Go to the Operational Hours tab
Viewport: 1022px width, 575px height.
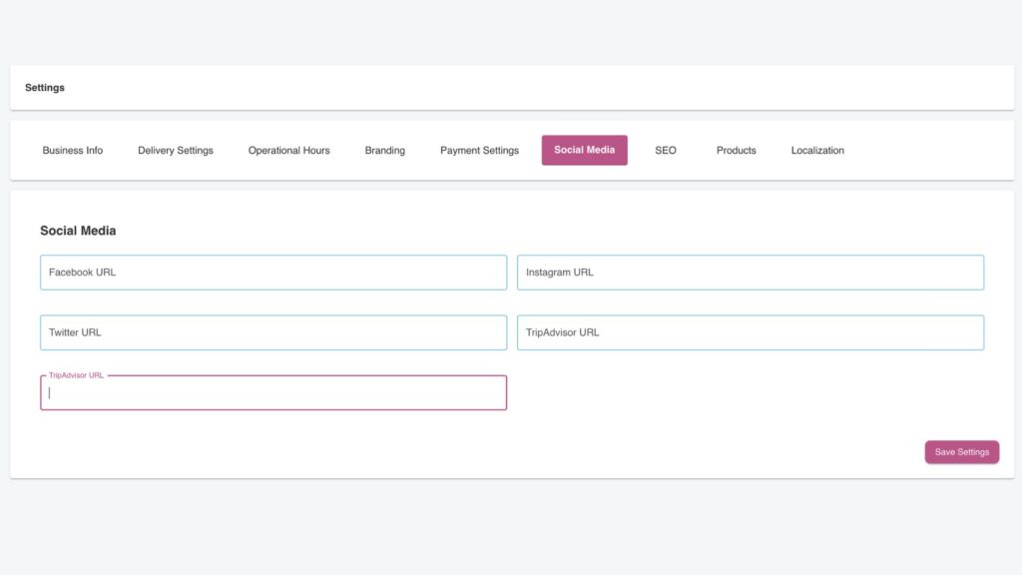[288, 151]
